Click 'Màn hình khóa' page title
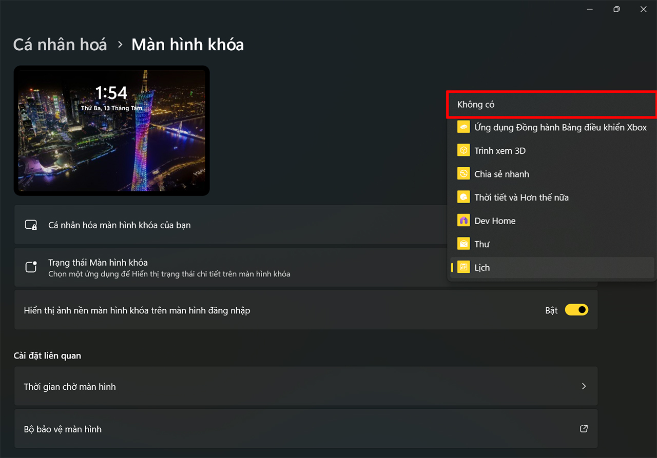This screenshot has width=657, height=458. coord(187,45)
